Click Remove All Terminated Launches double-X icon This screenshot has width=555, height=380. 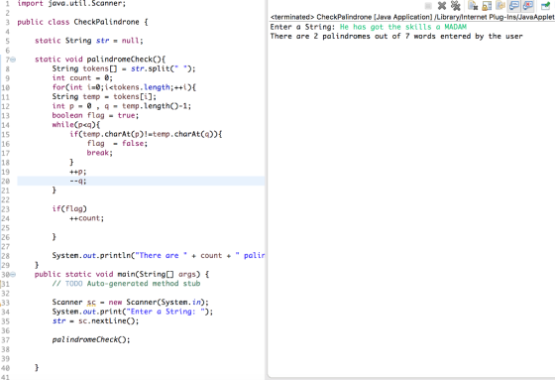[456, 6]
